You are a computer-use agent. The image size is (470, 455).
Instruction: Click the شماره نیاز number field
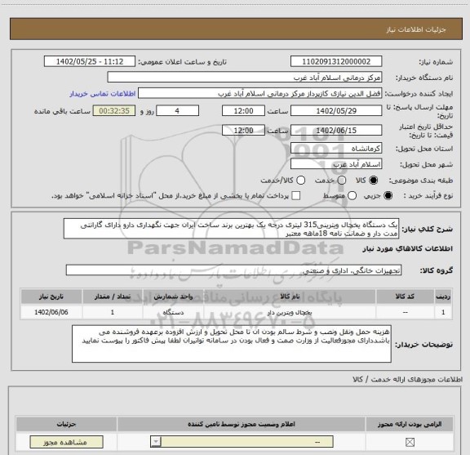click(x=336, y=61)
